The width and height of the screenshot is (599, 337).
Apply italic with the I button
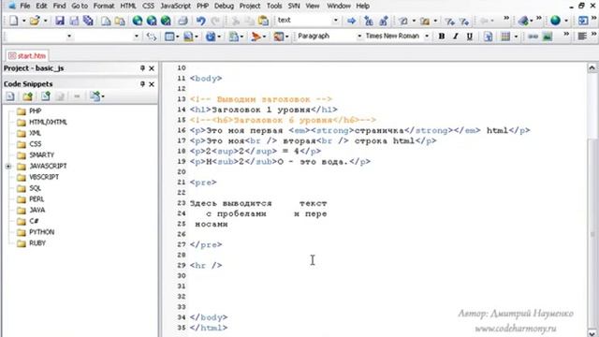point(456,37)
